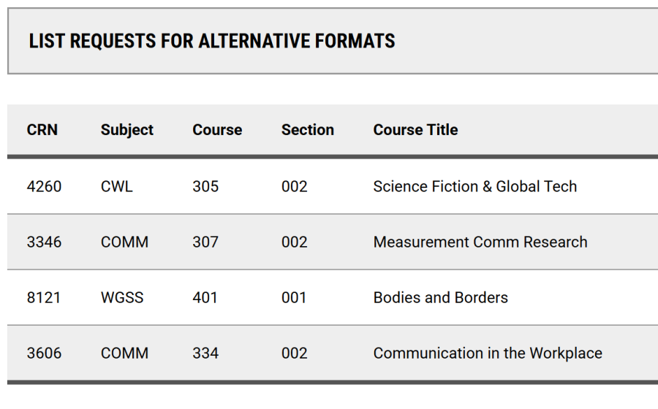
Task: Select section 001 cell
Action: pos(294,297)
